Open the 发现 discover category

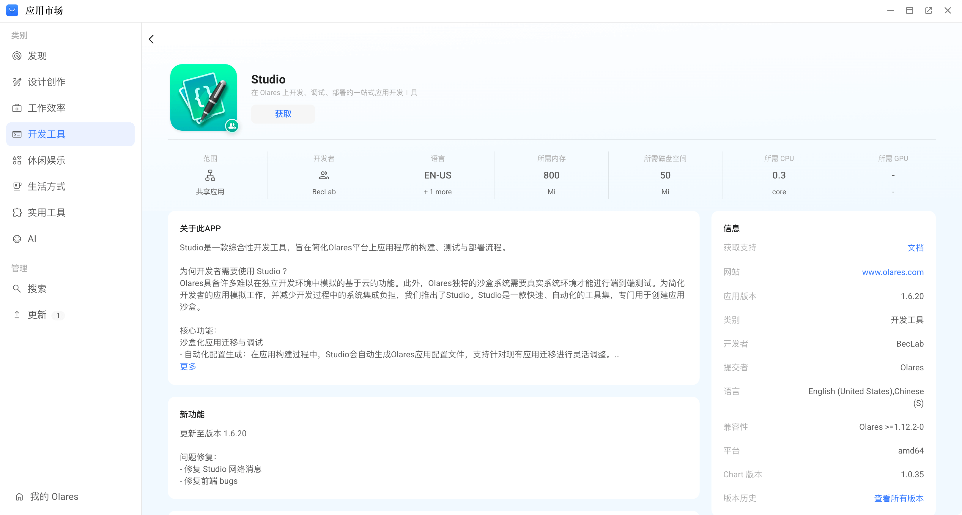[x=37, y=56]
